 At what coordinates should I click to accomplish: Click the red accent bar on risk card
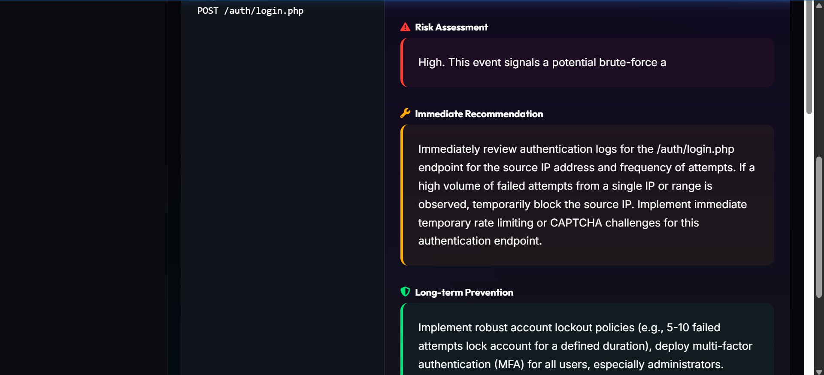(402, 63)
